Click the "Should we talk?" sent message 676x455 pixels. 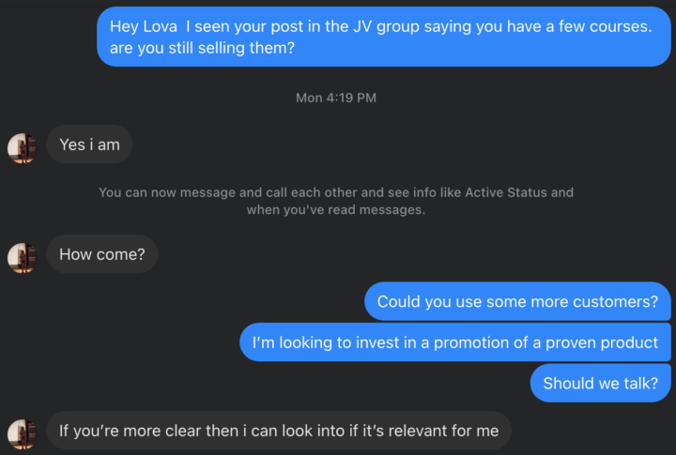point(601,383)
